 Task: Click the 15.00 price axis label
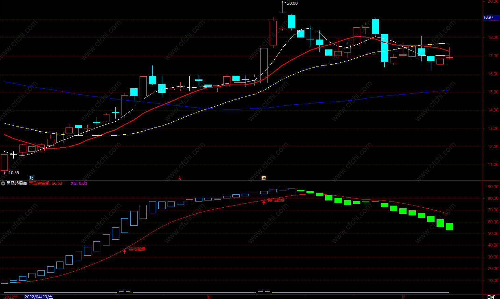point(493,92)
